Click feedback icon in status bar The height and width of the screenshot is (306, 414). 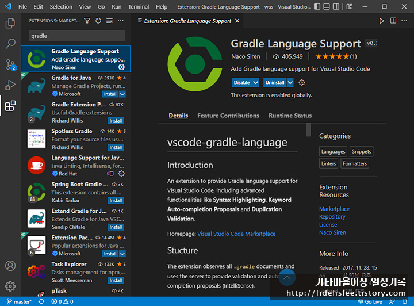pyautogui.click(x=392, y=301)
